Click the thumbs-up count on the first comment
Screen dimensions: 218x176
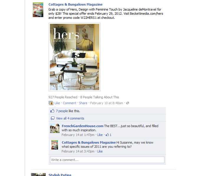pyautogui.click(x=108, y=135)
